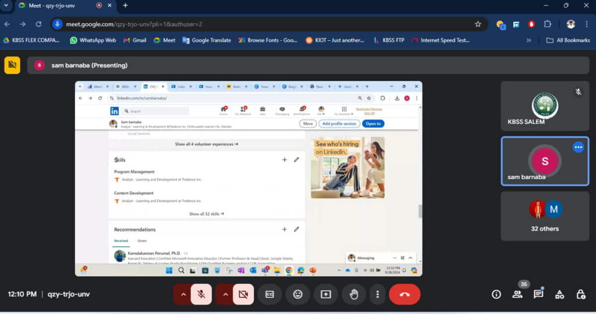Open the Activities panel
The width and height of the screenshot is (596, 314).
click(559, 294)
